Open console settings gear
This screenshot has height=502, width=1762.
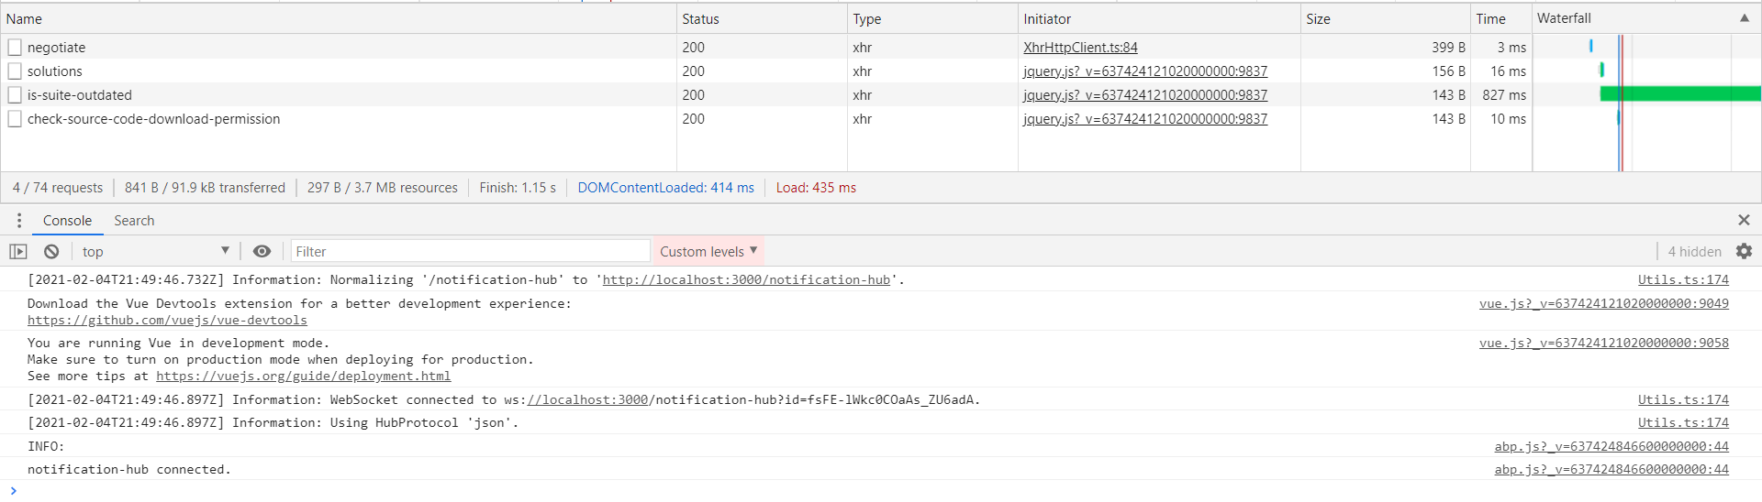coord(1744,251)
